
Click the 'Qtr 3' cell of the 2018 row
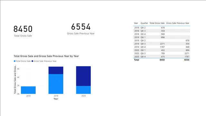click(x=143, y=31)
